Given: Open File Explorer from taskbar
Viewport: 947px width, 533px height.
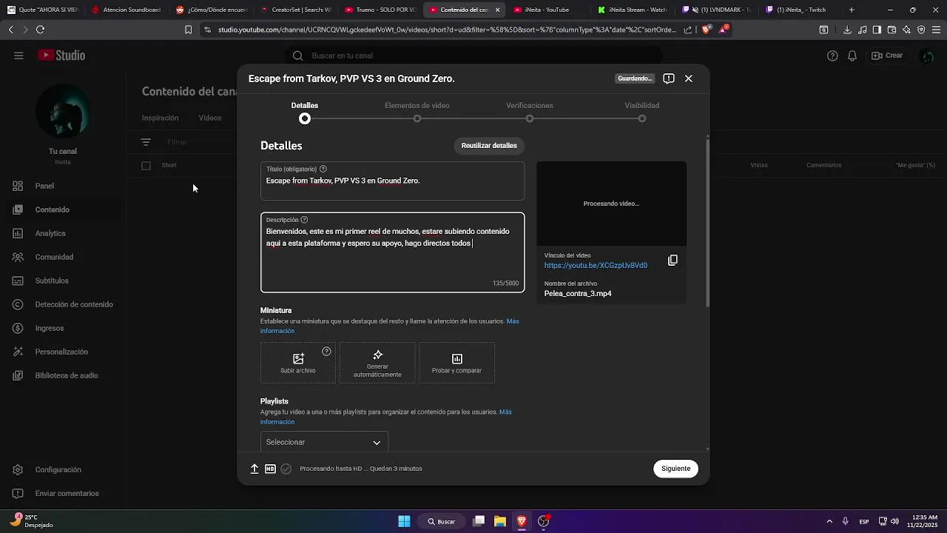Looking at the screenshot, I should pyautogui.click(x=500, y=521).
